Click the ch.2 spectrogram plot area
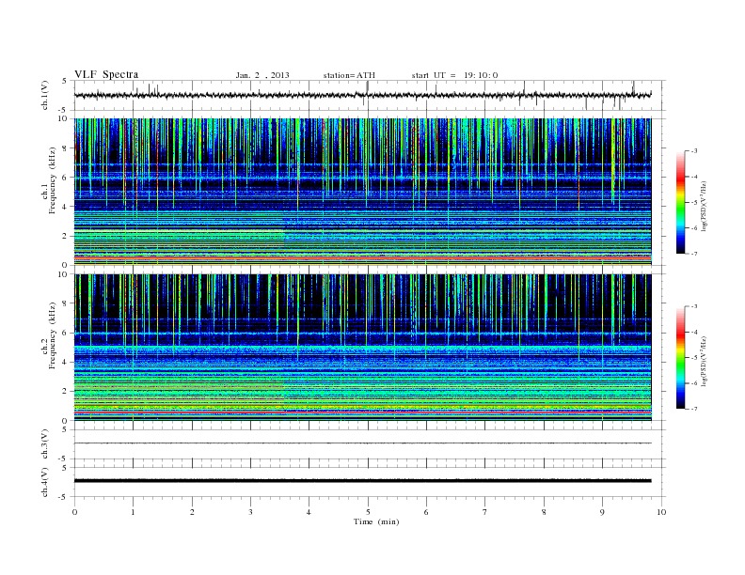Image resolution: width=745 pixels, height=575 pixels. (363, 348)
